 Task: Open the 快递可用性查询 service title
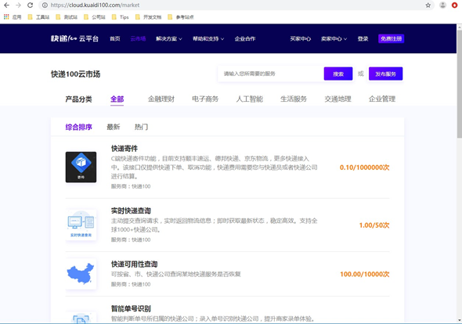pyautogui.click(x=134, y=264)
